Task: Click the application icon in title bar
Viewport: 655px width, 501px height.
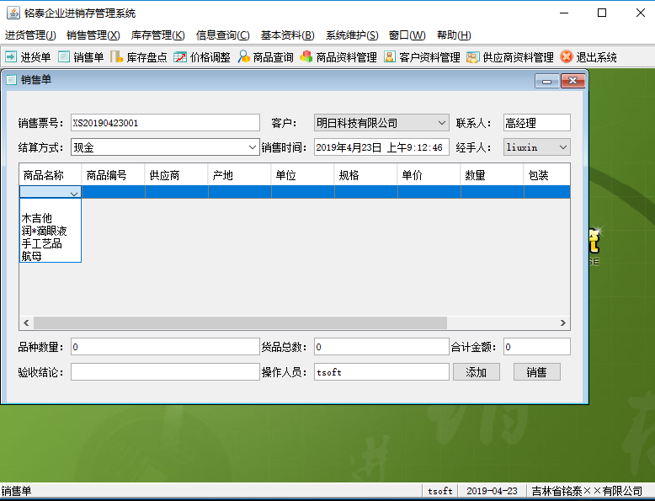Action: pyautogui.click(x=13, y=13)
